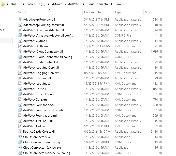Click date 8/7/2018 8:00 AM
The width and height of the screenshot is (176, 156).
tap(96, 73)
